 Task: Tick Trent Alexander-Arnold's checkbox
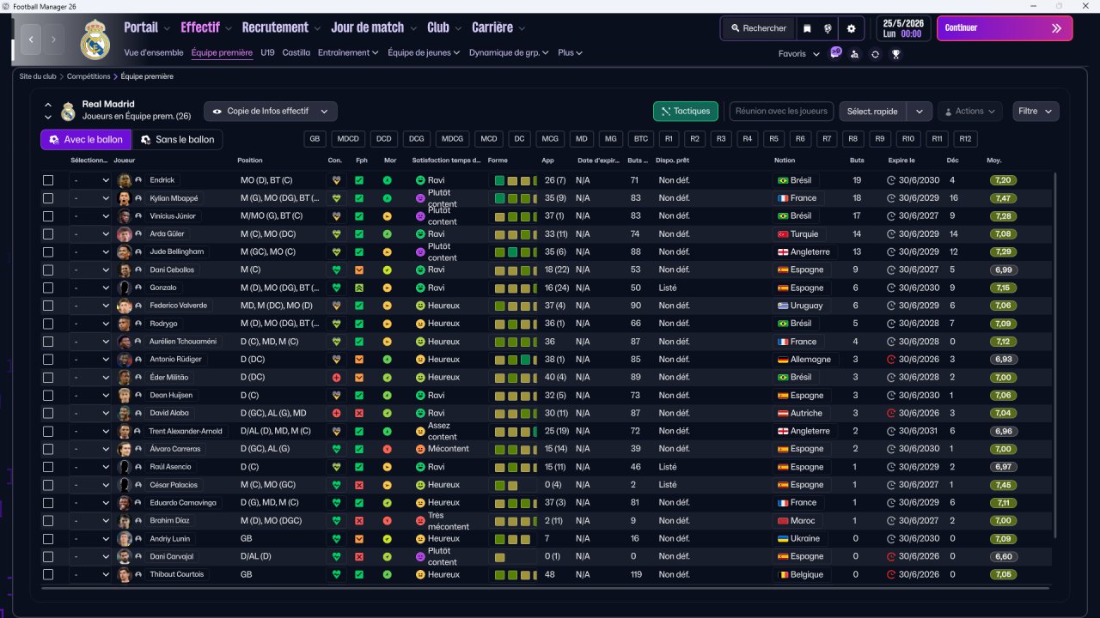coord(48,431)
